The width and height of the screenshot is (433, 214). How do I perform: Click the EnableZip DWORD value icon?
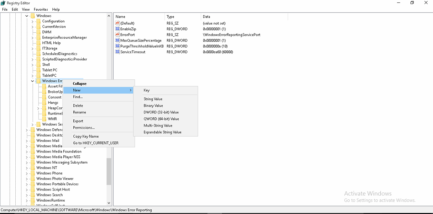pos(118,29)
